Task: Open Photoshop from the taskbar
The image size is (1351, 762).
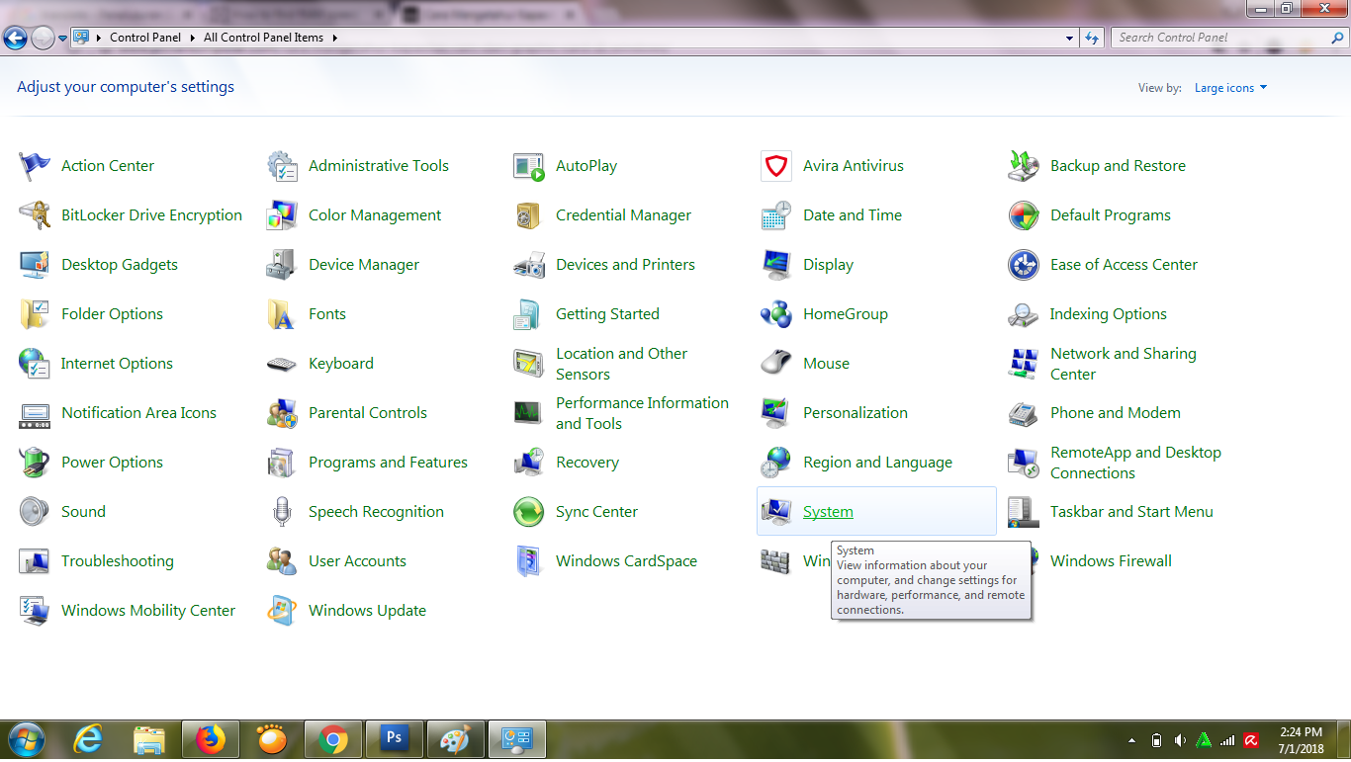Action: pos(394,739)
